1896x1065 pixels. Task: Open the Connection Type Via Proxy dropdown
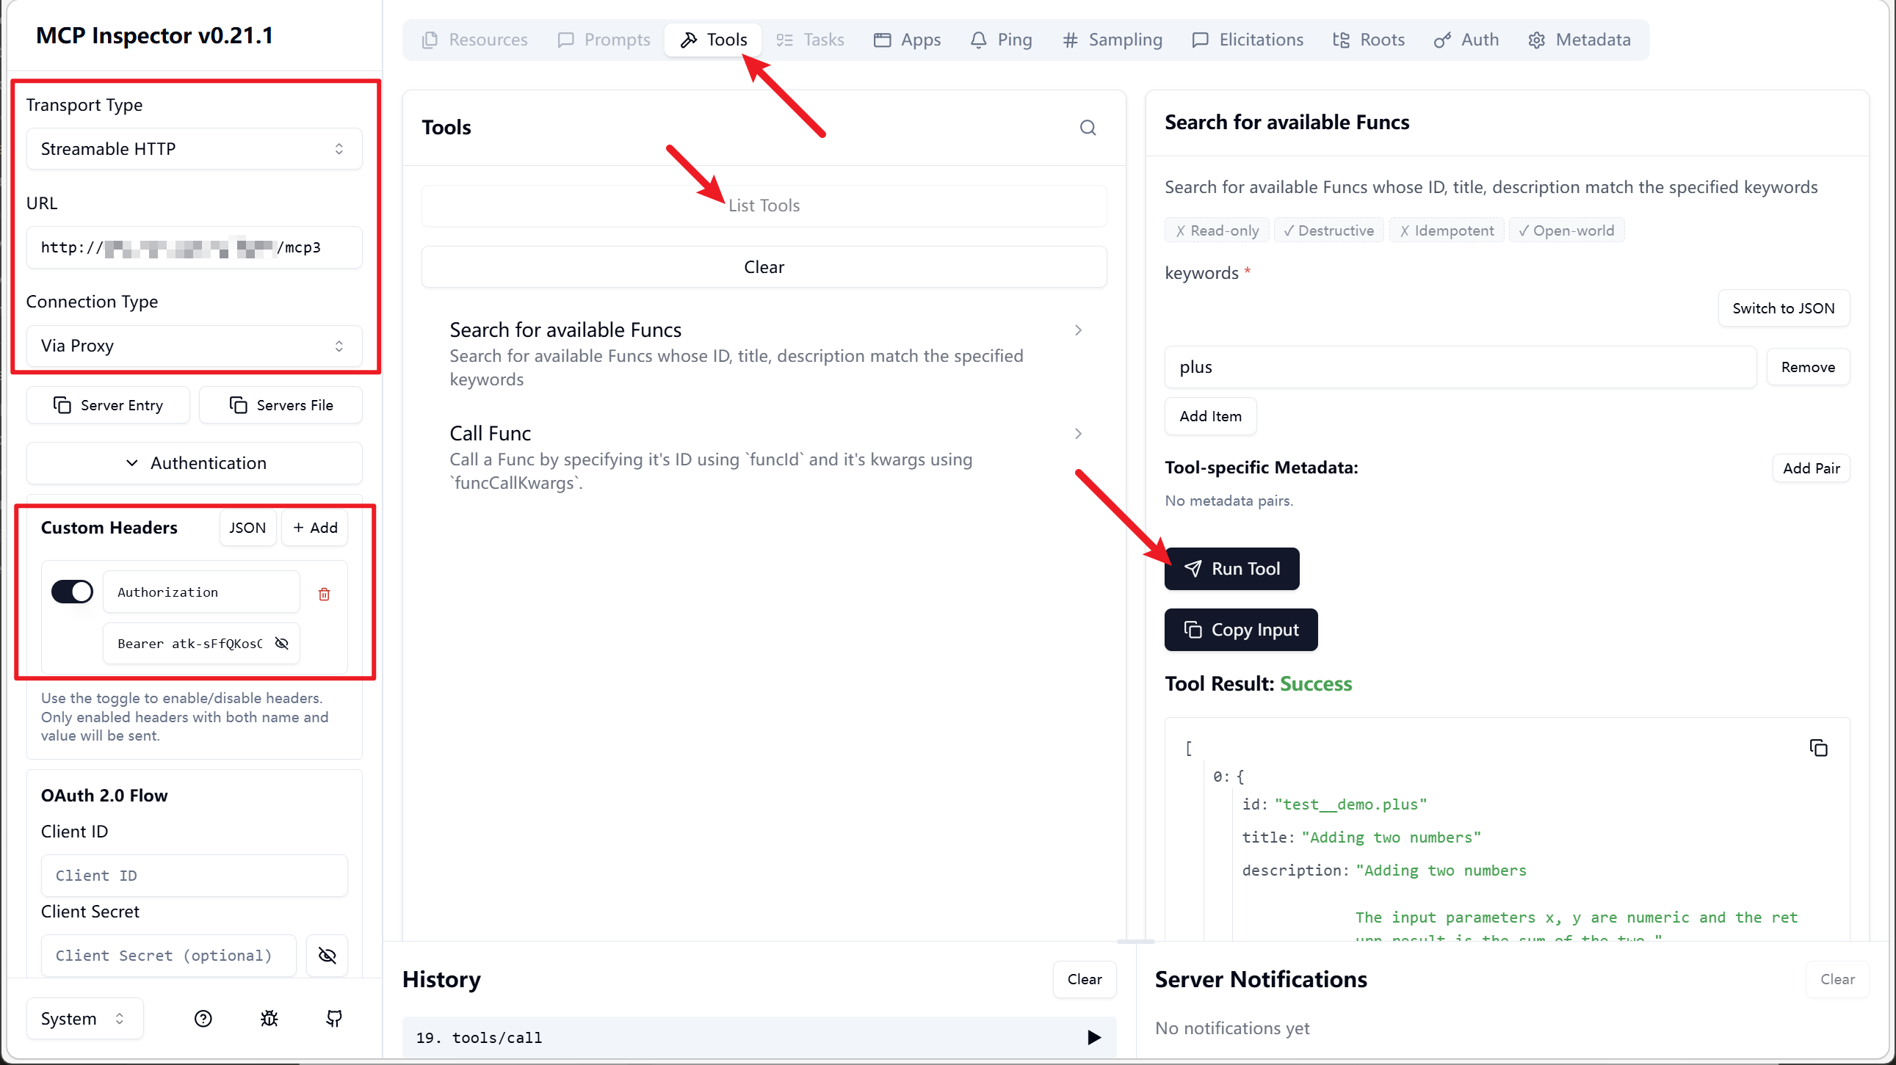point(195,346)
